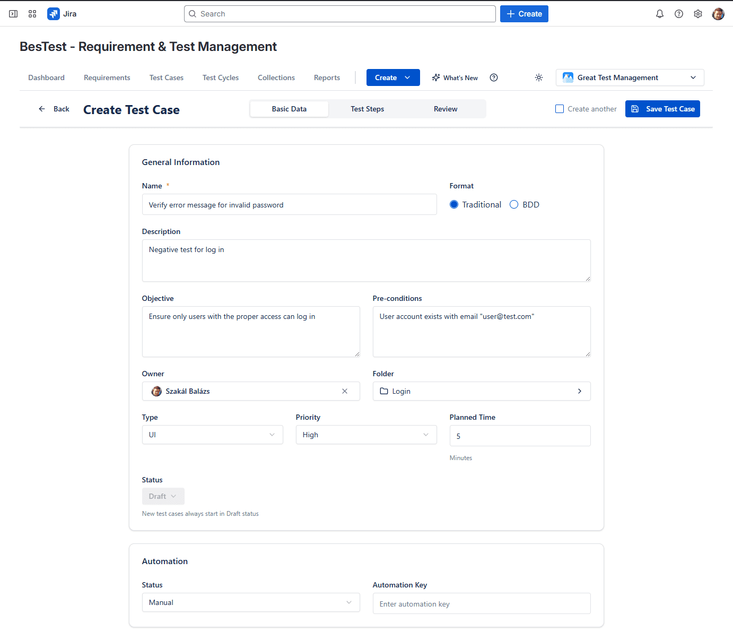The image size is (733, 640).
Task: Click the folder icon in the Folder field
Action: (383, 391)
